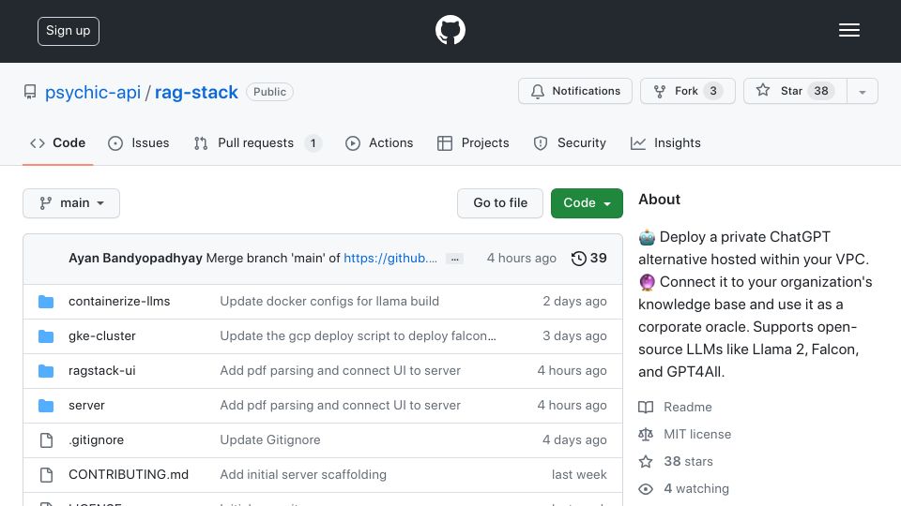Screen dimensions: 901x506
Task: Open commit Update docker configs for llama build
Action: 329,301
